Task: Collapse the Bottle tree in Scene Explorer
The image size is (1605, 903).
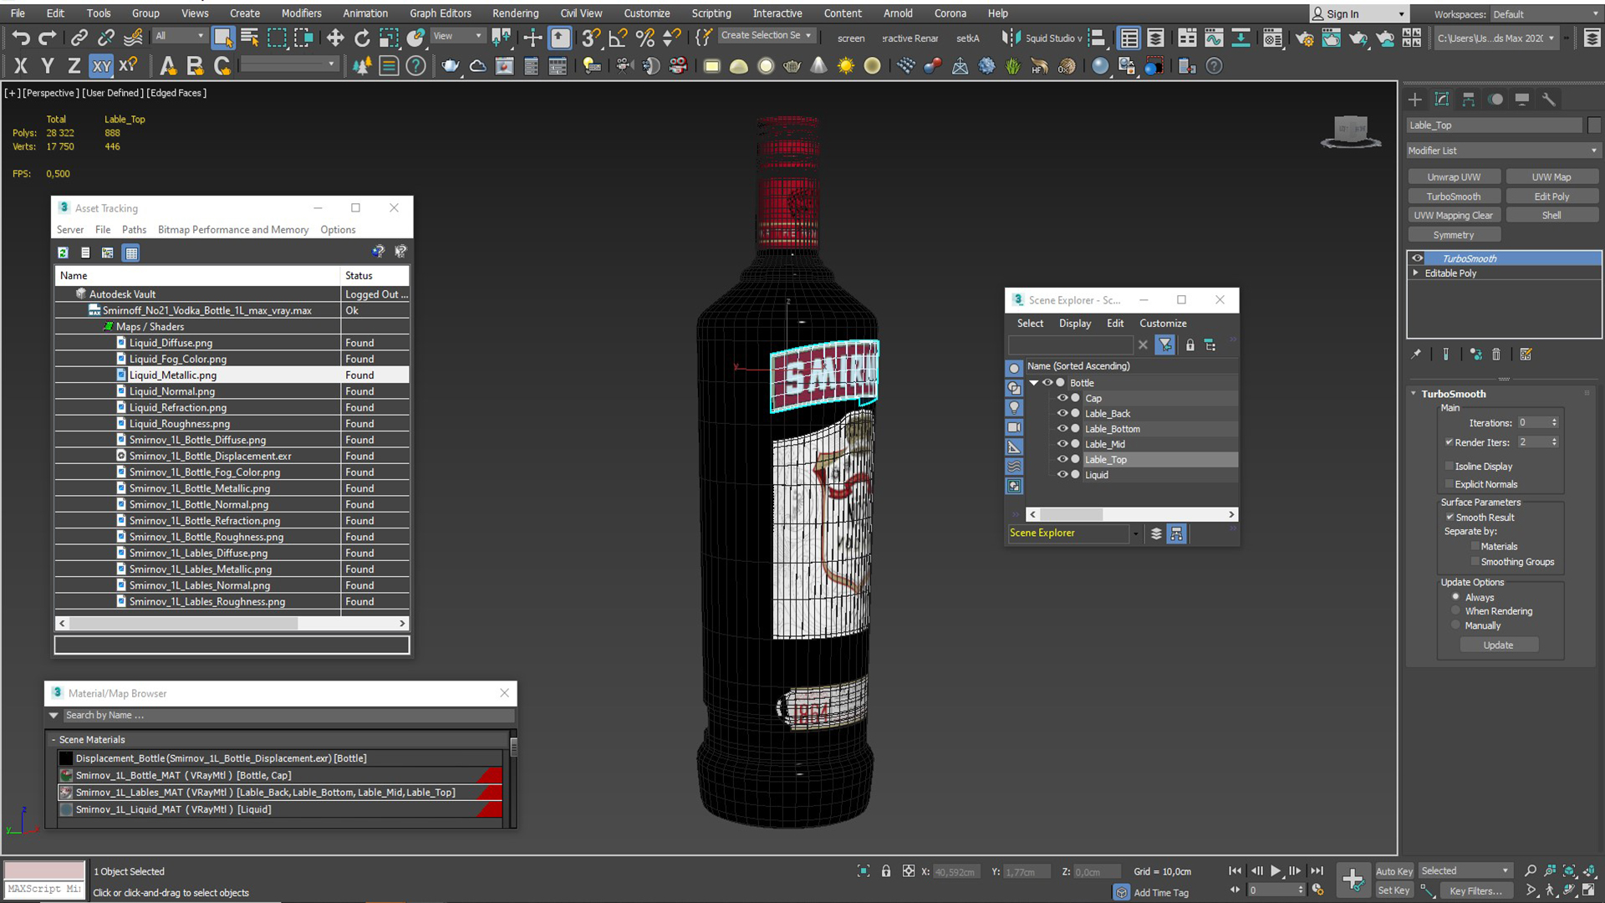Action: [1034, 383]
